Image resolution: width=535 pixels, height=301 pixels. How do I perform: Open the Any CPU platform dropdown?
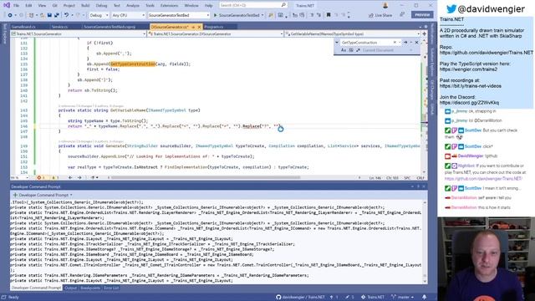(128, 15)
